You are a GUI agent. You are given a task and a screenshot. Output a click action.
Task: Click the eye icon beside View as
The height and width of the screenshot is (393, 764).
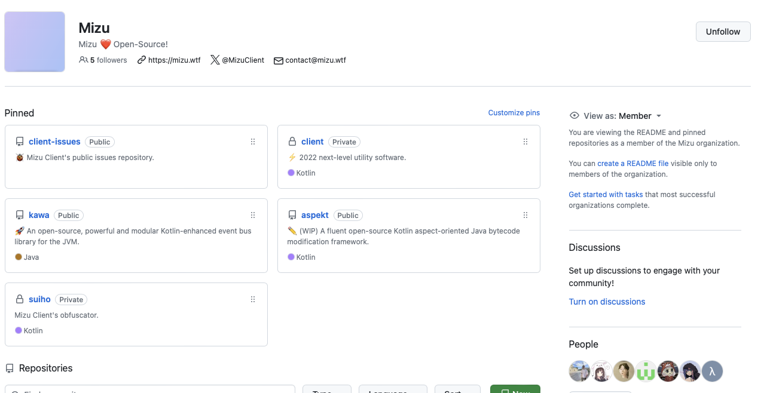coord(574,116)
